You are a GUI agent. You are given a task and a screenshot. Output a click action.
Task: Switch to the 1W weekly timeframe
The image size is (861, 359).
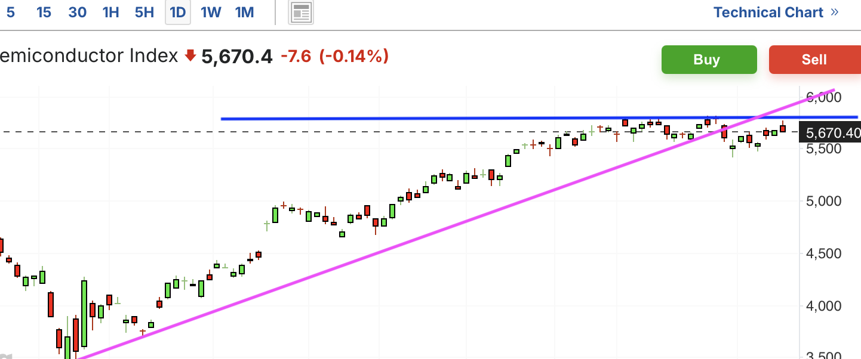211,13
